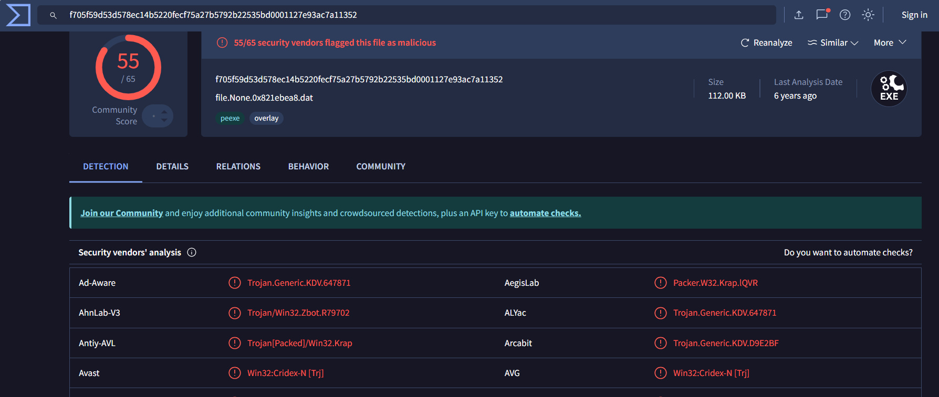Open the file upload icon
The width and height of the screenshot is (939, 397).
tap(799, 15)
